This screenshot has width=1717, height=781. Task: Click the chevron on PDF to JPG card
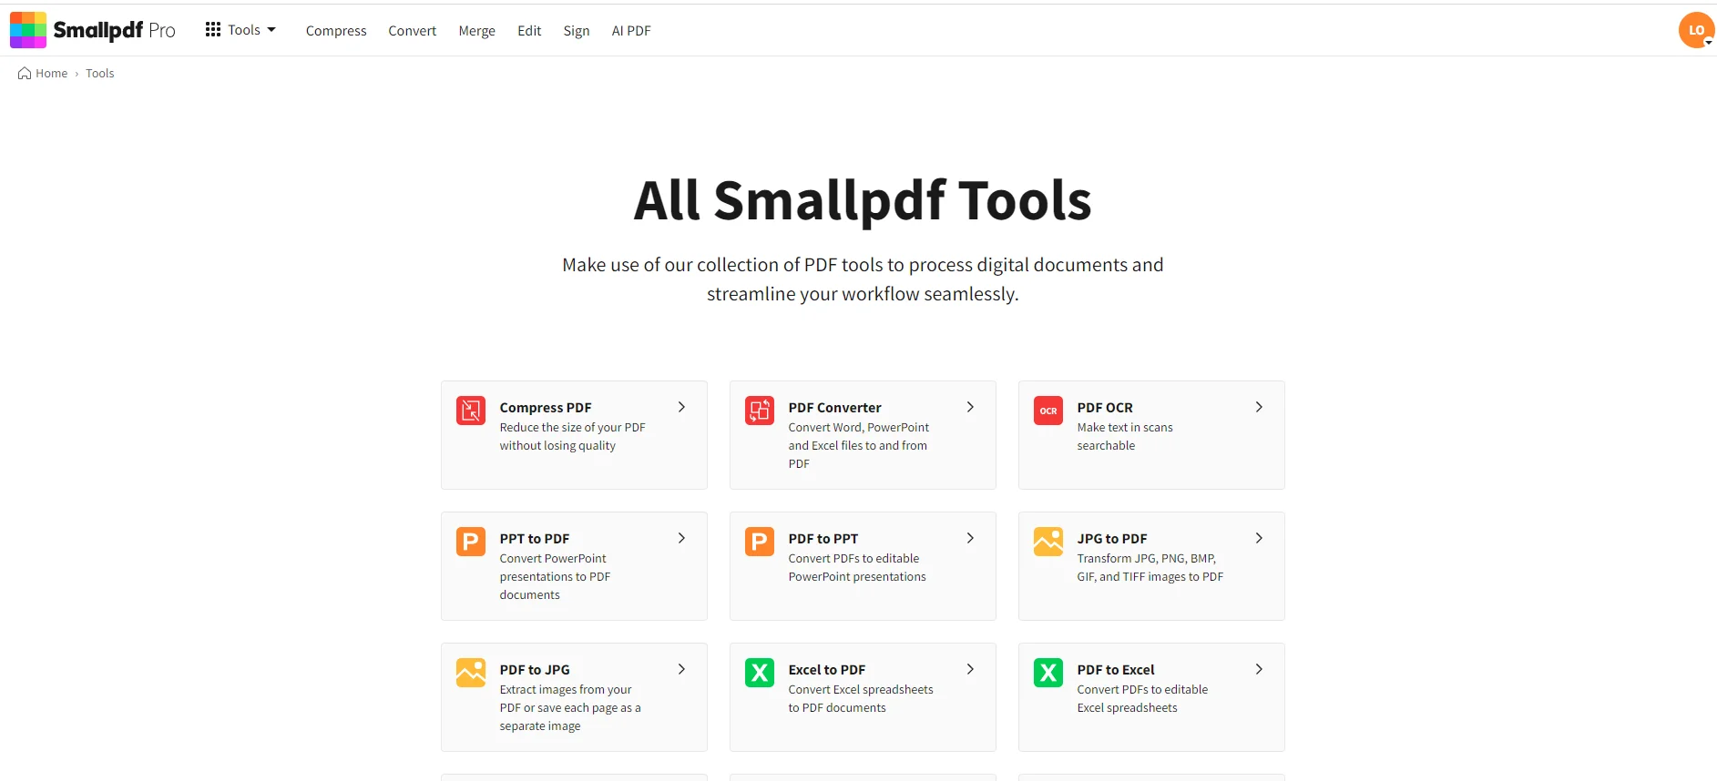pyautogui.click(x=681, y=669)
